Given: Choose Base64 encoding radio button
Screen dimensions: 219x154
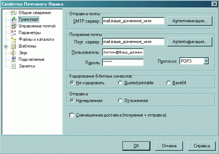Looking at the screenshot, I should pyautogui.click(x=168, y=83).
